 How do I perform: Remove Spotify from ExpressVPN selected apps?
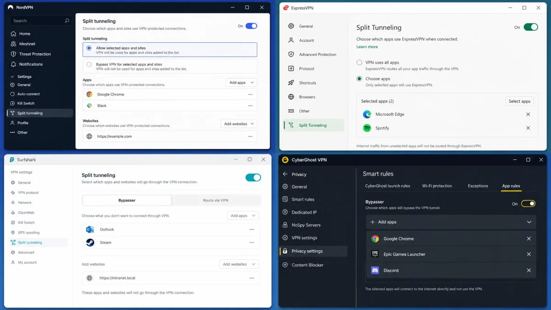[x=528, y=128]
